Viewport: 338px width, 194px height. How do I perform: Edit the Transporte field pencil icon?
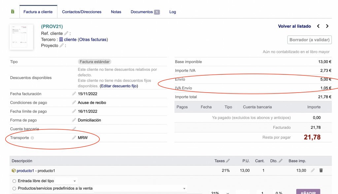click(x=74, y=138)
